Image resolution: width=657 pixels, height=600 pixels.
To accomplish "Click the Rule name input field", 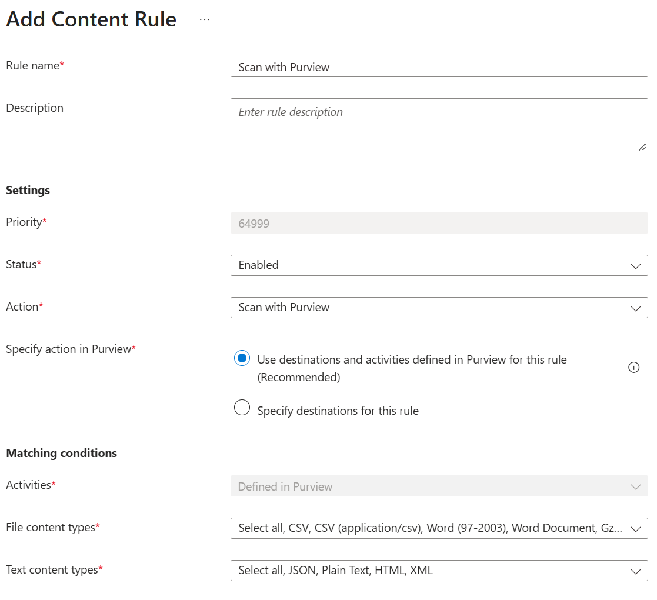I will click(x=439, y=66).
